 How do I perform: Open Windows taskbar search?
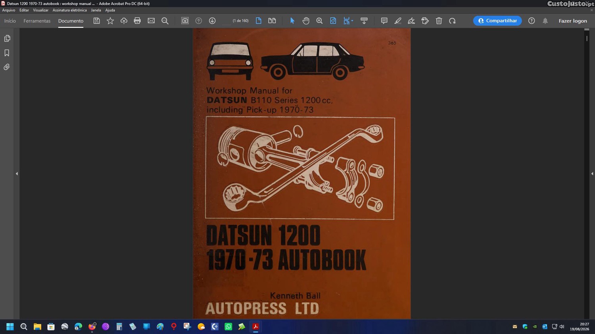(x=24, y=326)
